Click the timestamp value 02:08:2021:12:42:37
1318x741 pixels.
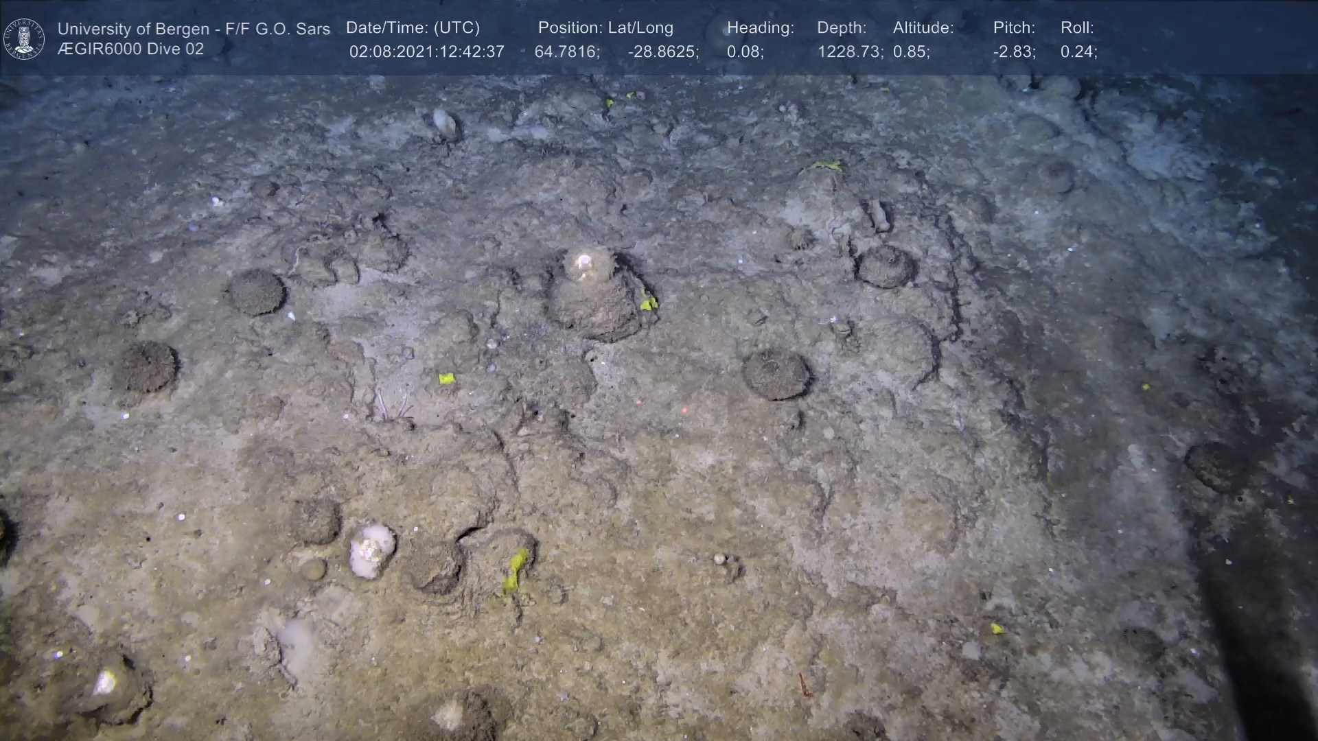point(426,52)
